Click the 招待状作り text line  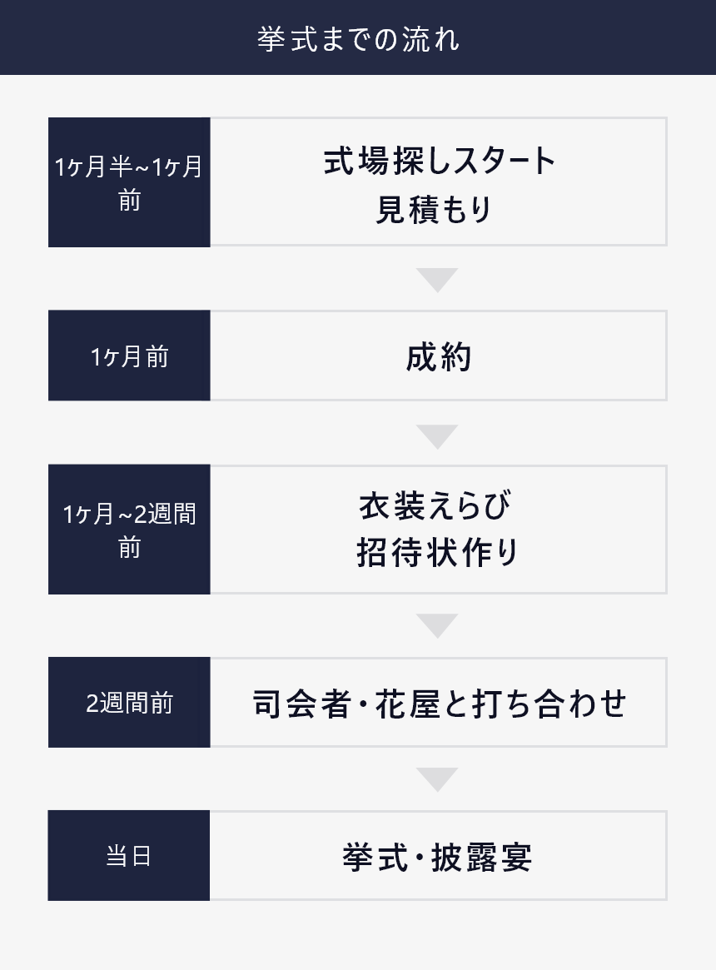point(437,552)
